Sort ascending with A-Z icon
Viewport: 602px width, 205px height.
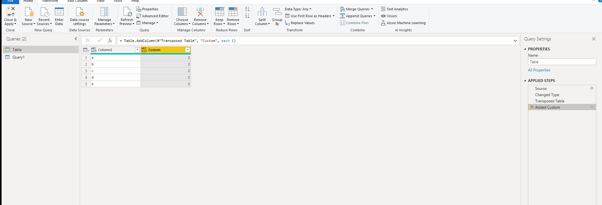point(247,9)
